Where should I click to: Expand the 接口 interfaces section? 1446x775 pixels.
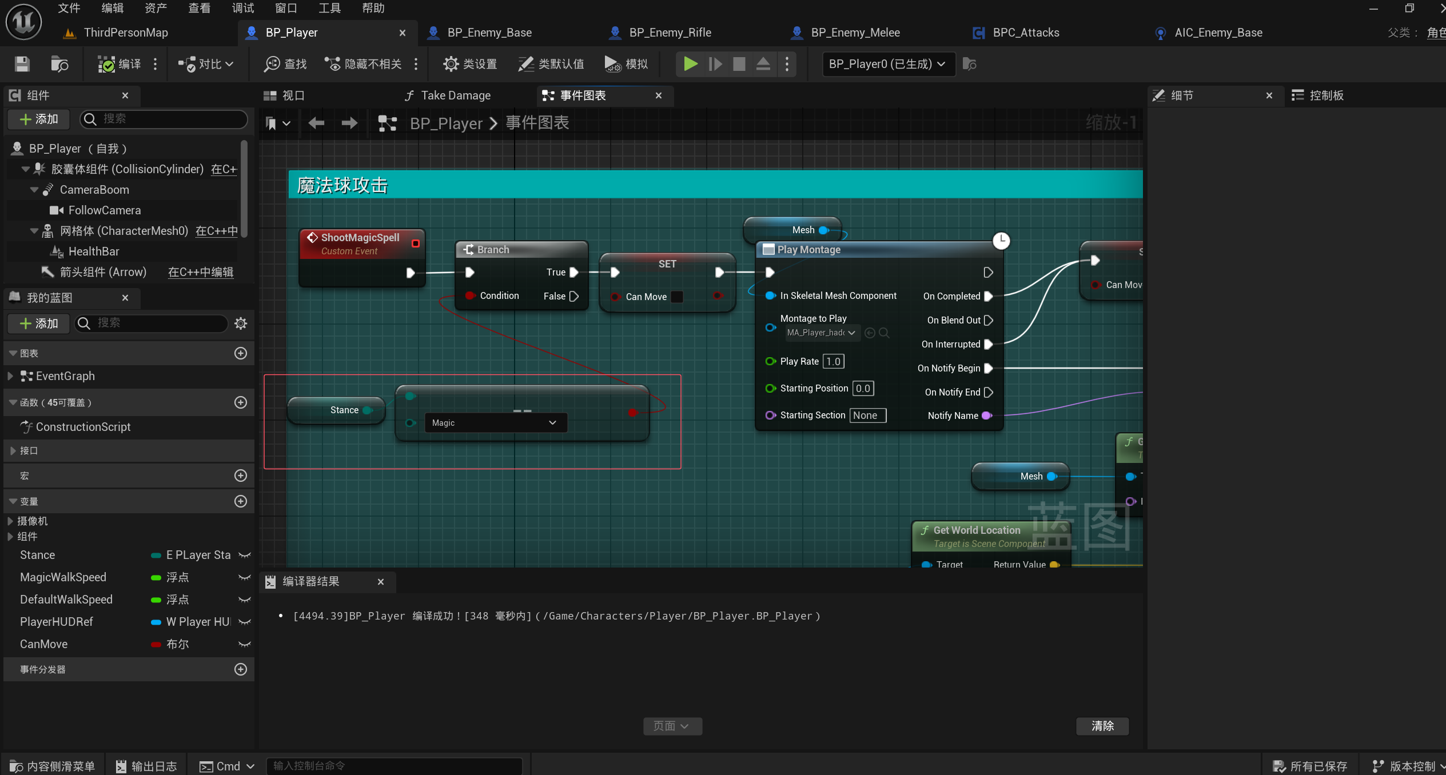point(13,451)
